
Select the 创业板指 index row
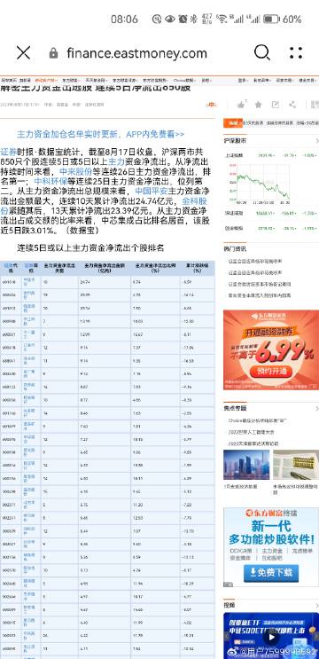(x=271, y=228)
